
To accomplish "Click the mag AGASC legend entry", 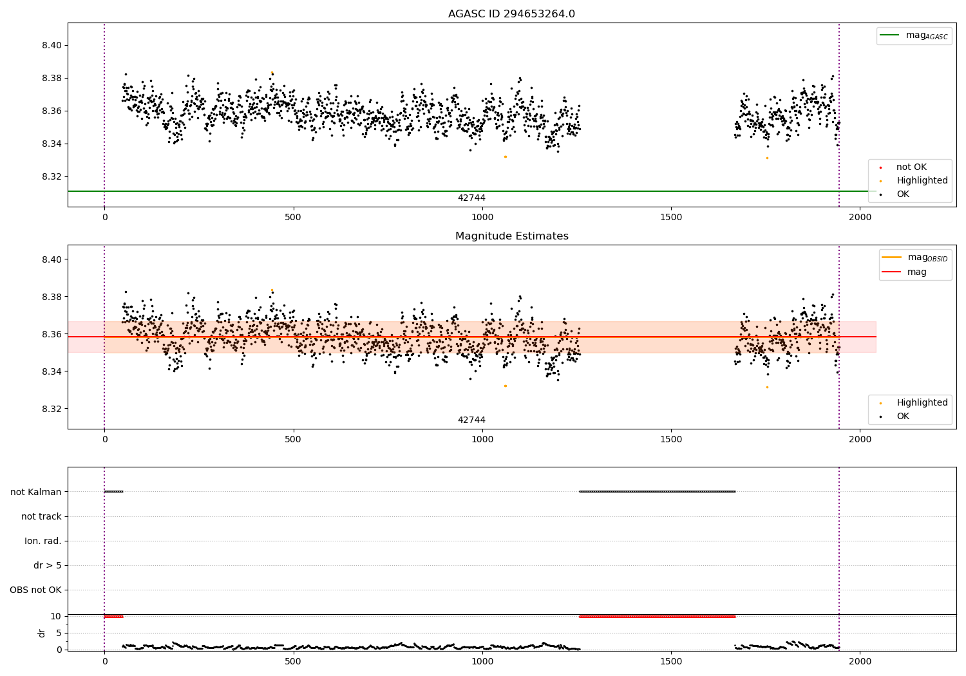I will (914, 35).
